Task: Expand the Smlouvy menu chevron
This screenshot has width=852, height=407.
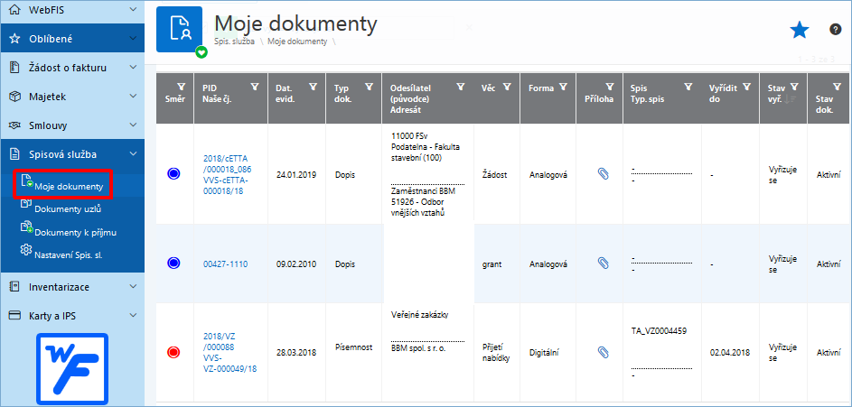Action: [133, 125]
